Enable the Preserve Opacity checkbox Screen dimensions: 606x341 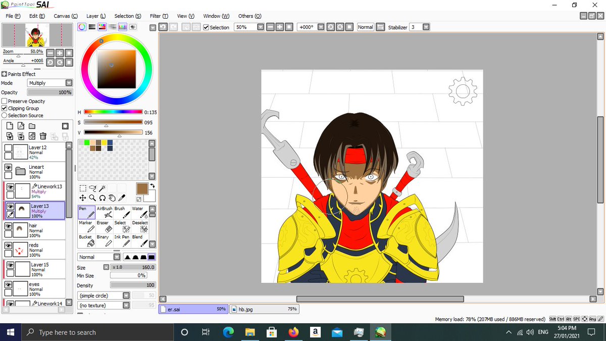click(5, 101)
